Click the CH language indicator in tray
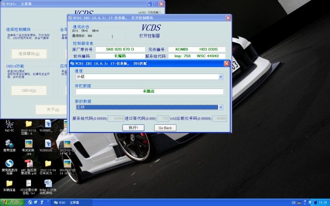 click(293, 203)
